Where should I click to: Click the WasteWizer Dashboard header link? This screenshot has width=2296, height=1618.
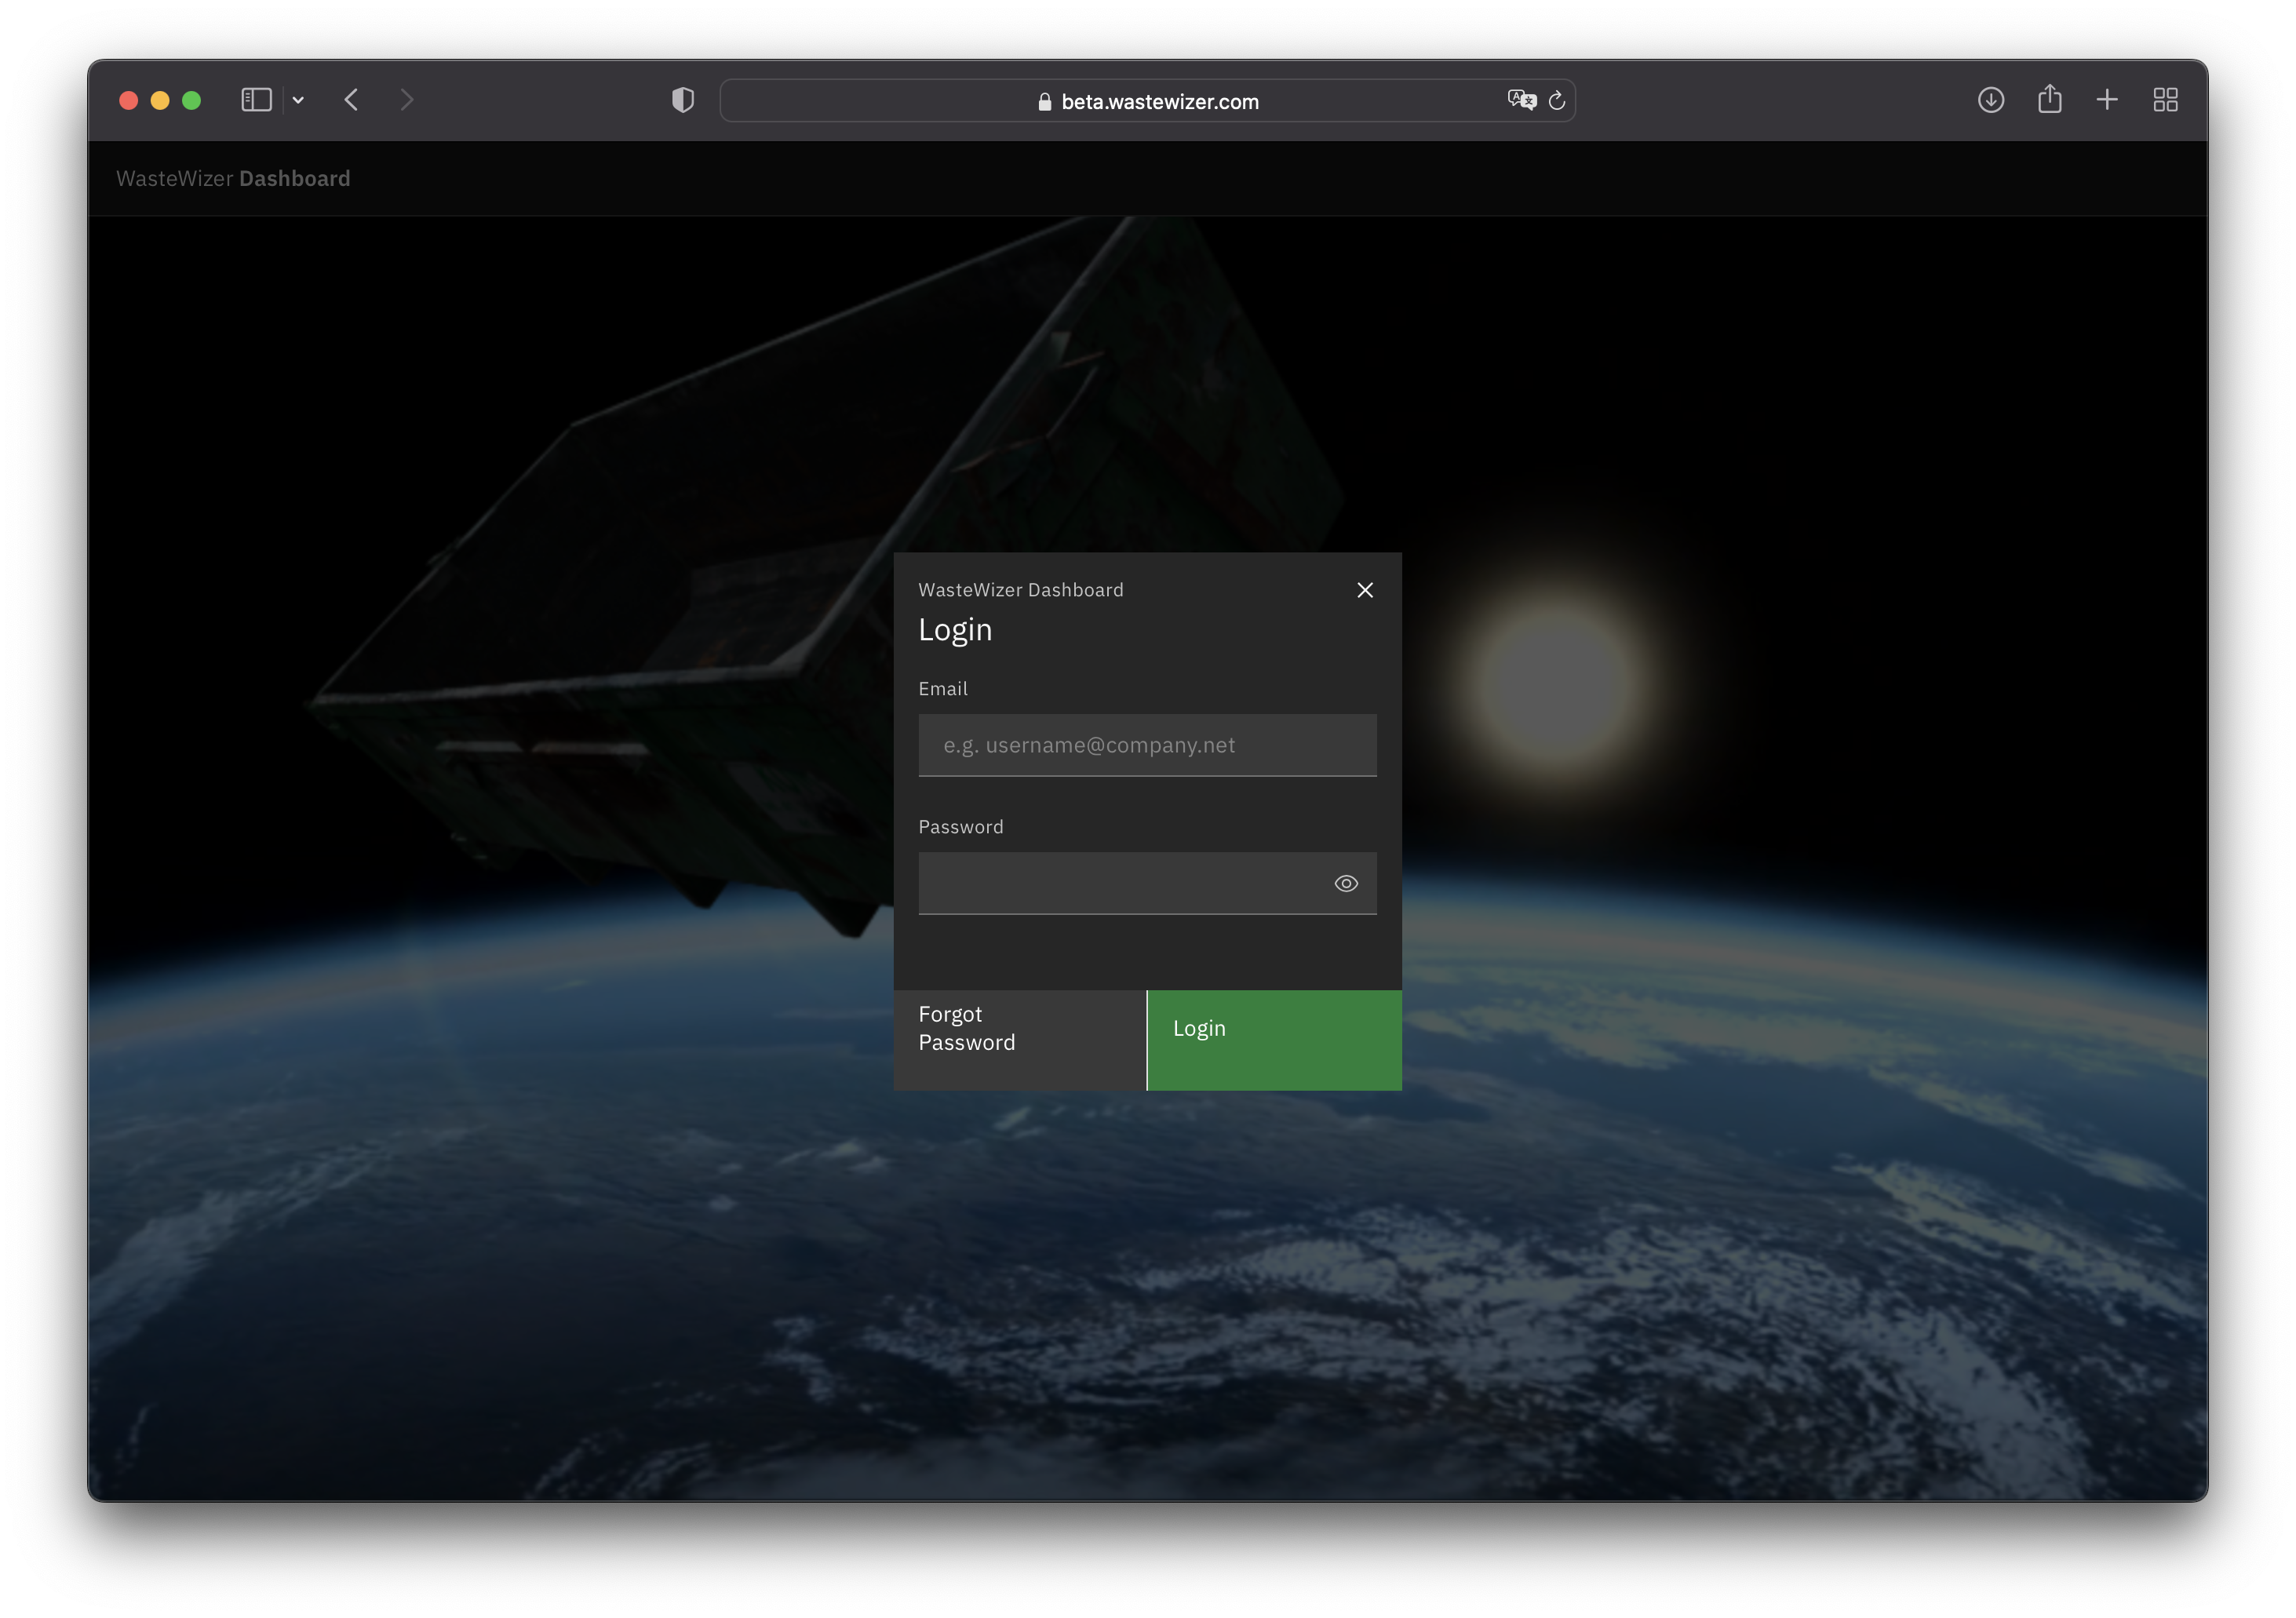(x=233, y=178)
